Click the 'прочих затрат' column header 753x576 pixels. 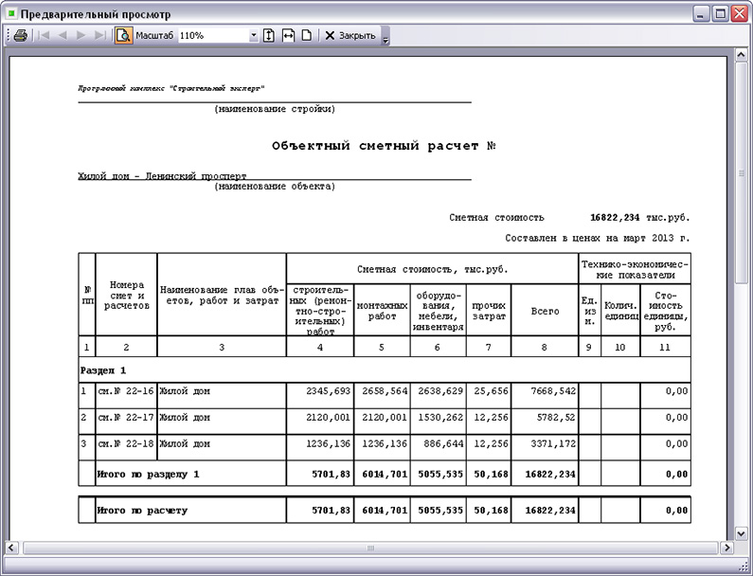coord(489,311)
